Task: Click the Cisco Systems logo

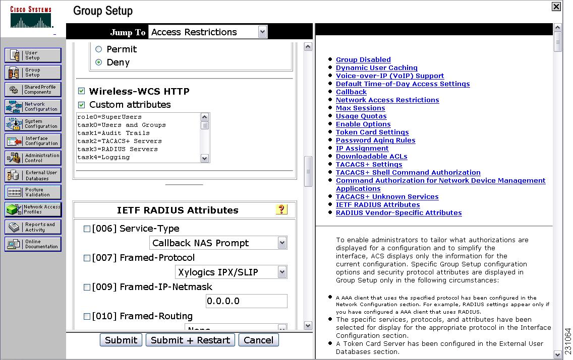Action: (x=31, y=17)
